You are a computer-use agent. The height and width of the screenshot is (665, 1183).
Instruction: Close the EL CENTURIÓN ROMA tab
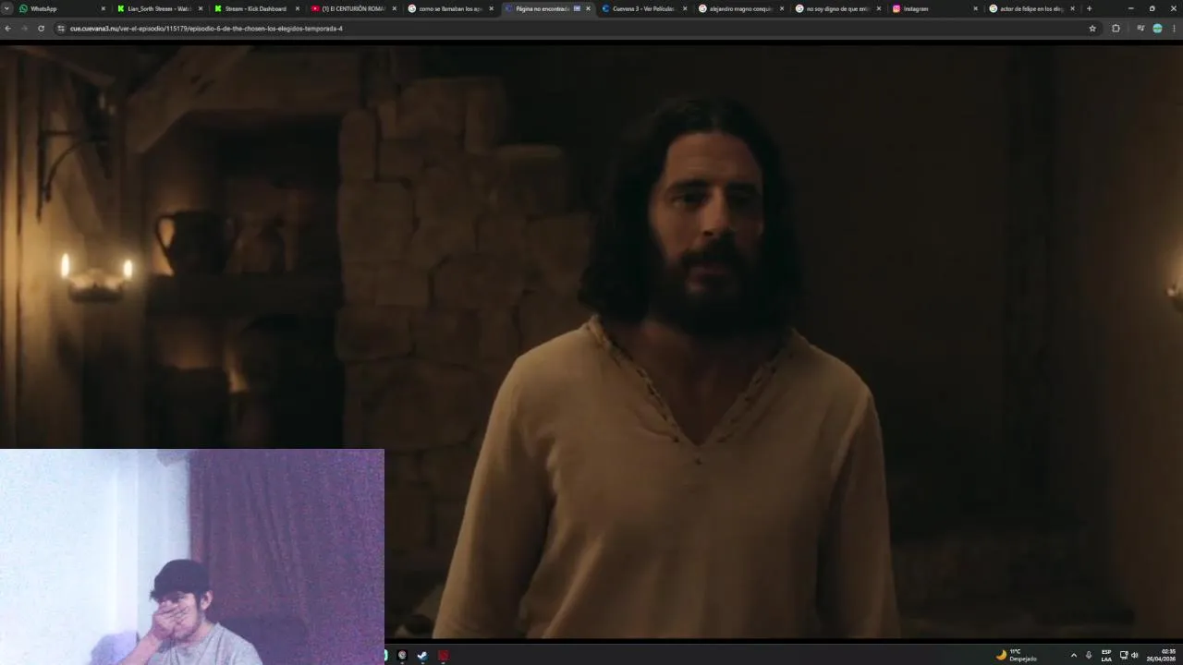[395, 8]
